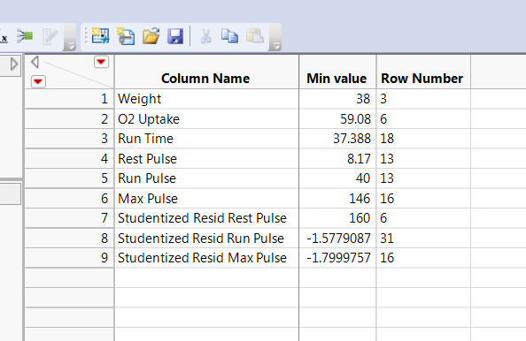
Task: Click the pencil edit icon in the toolbar
Action: pyautogui.click(x=50, y=36)
